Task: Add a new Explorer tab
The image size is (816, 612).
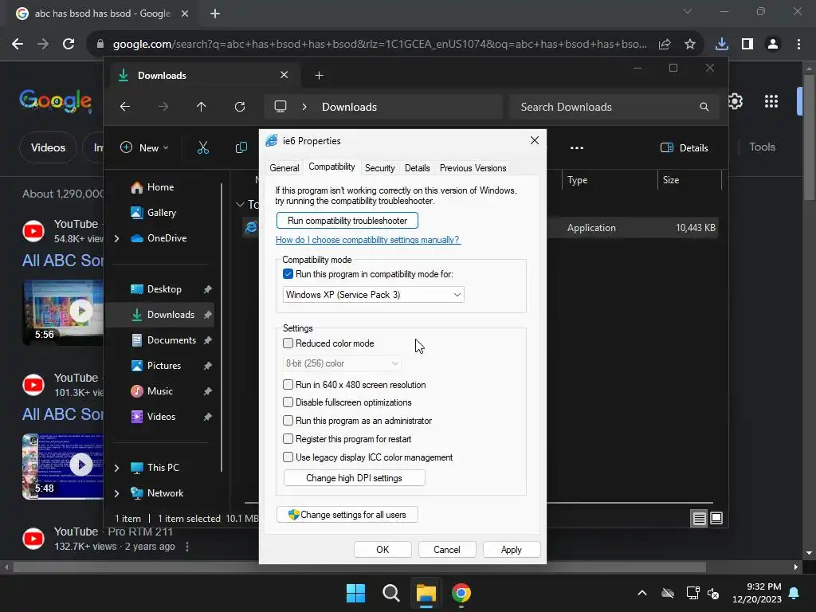Action: [319, 76]
